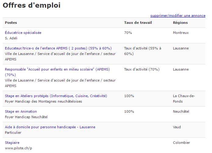Image resolution: width=212 pixels, height=153 pixels.
Task: Open the supprimer/modifier une annonce link
Action: point(178,16)
